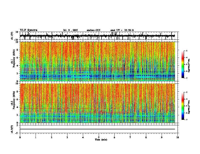
Task: Click the 6 kHz tick of ch.2 spectrogram
Action: pos(17,99)
